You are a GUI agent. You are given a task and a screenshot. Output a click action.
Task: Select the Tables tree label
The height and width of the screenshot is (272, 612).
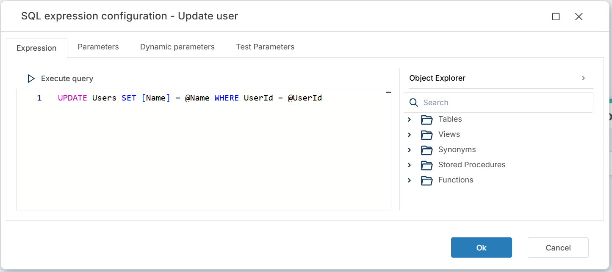[450, 119]
